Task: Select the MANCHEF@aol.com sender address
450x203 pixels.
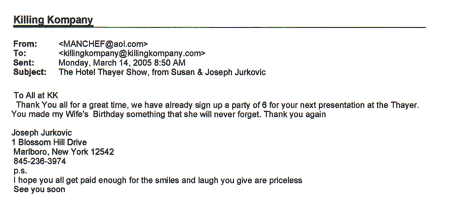Action: tap(103, 44)
